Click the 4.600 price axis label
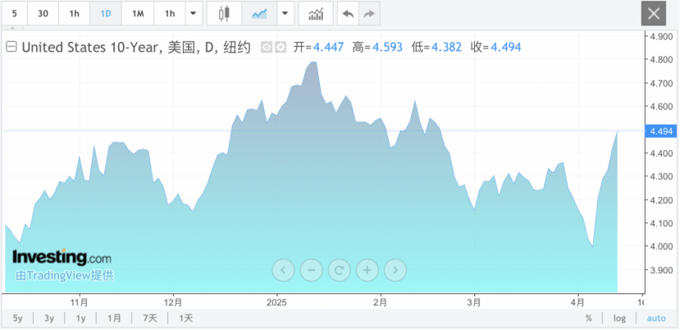 coord(661,107)
